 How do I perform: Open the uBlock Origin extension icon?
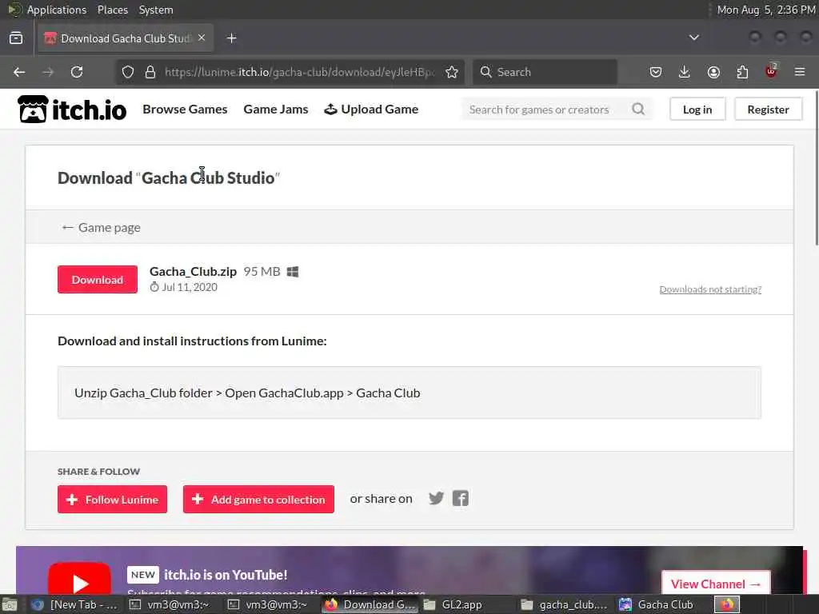point(771,71)
